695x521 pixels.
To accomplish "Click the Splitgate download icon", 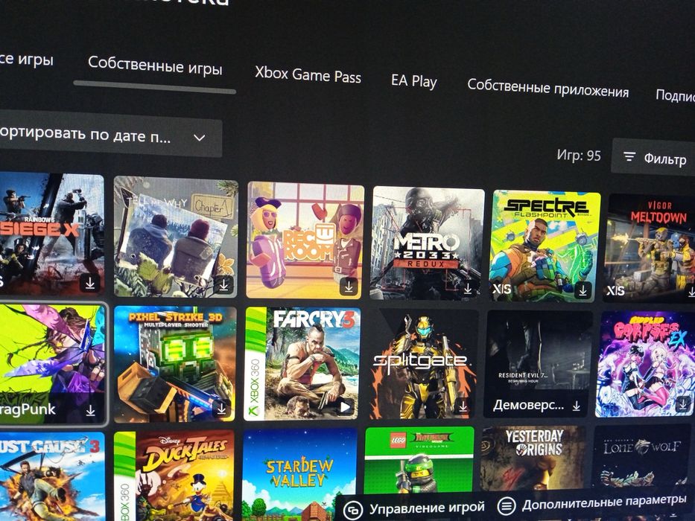I will [463, 406].
